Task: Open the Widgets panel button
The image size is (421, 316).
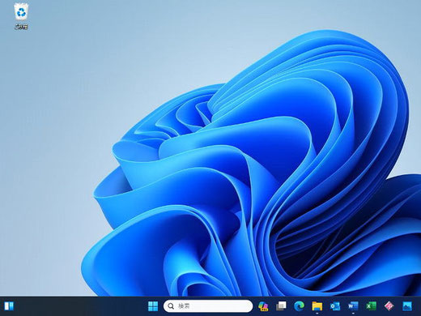Action: coord(9,306)
